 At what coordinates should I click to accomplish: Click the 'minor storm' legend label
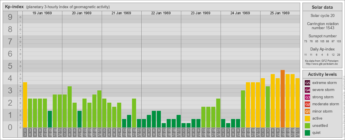(322, 111)
